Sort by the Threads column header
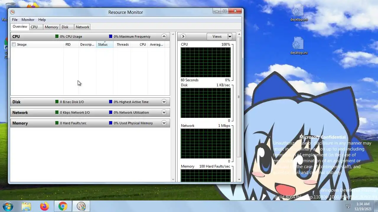378x212 pixels. [122, 44]
